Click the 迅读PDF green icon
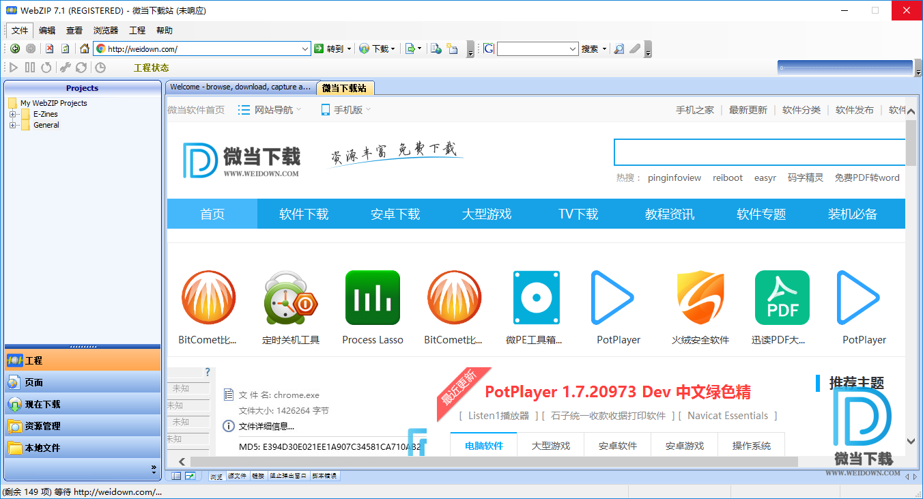The width and height of the screenshot is (923, 499). tap(782, 298)
